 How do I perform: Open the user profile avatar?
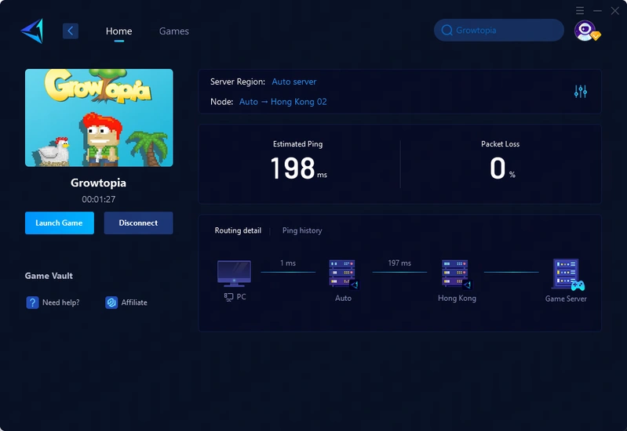585,31
